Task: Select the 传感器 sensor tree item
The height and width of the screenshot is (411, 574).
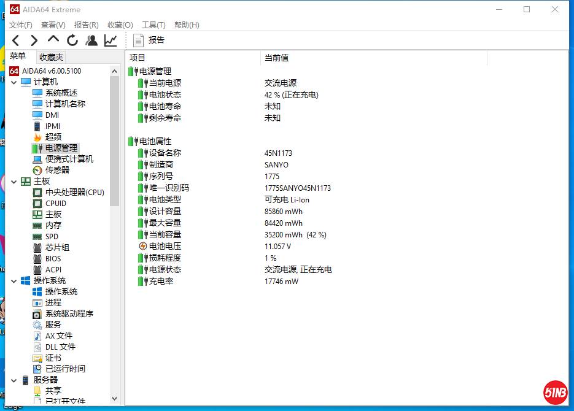Action: (x=57, y=170)
